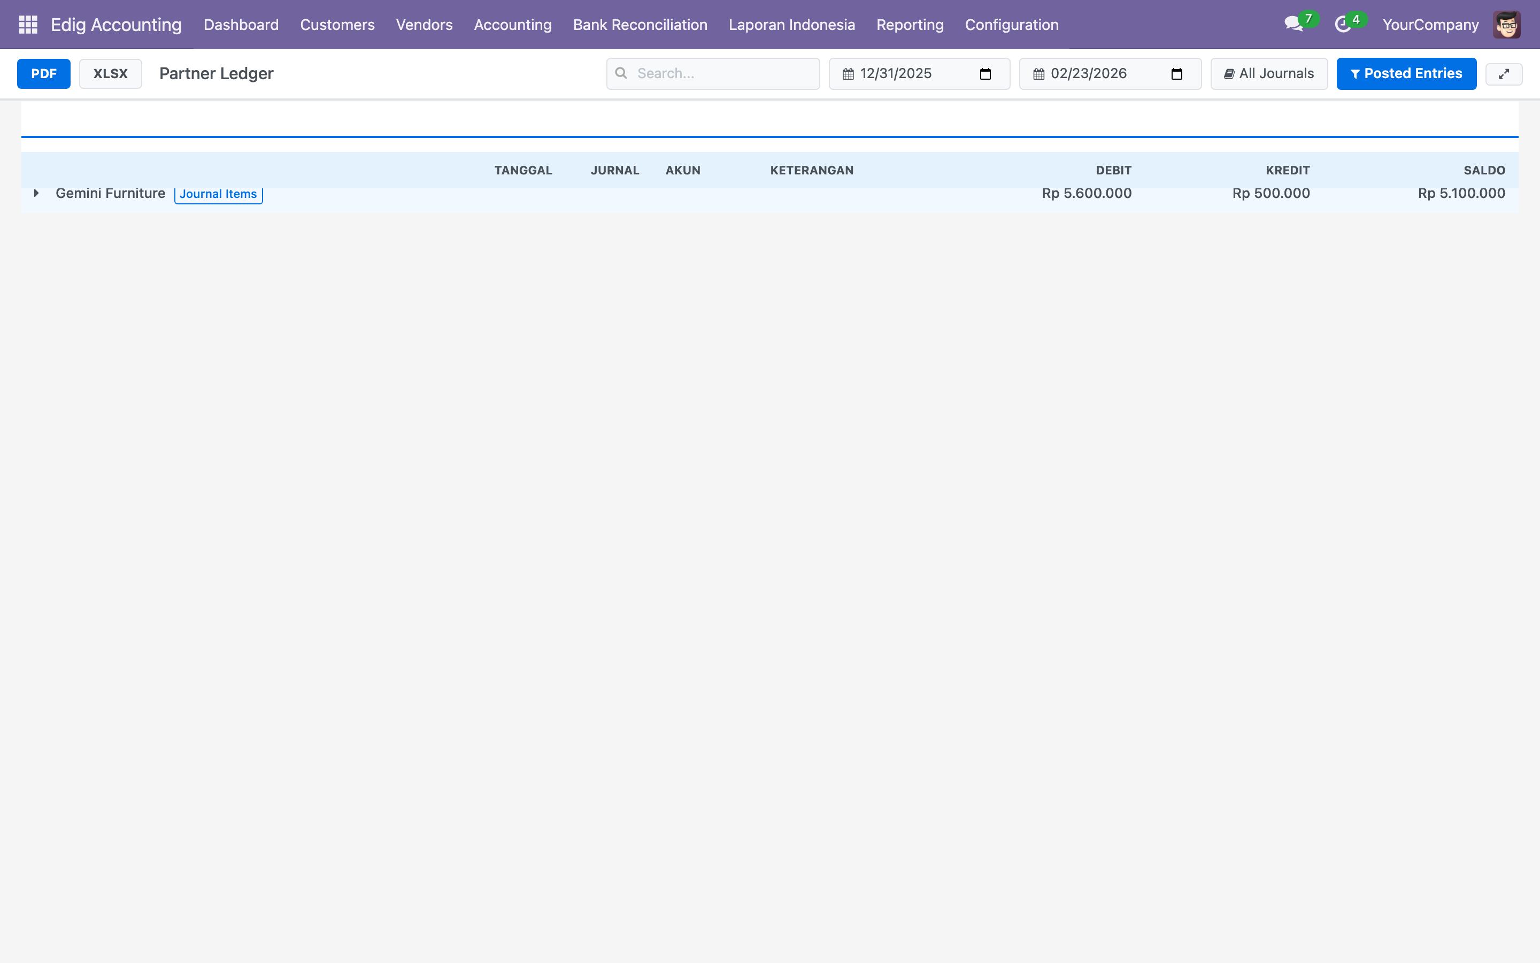Click the filter icon on Posted Entries
This screenshot has height=963, width=1540.
pos(1356,73)
